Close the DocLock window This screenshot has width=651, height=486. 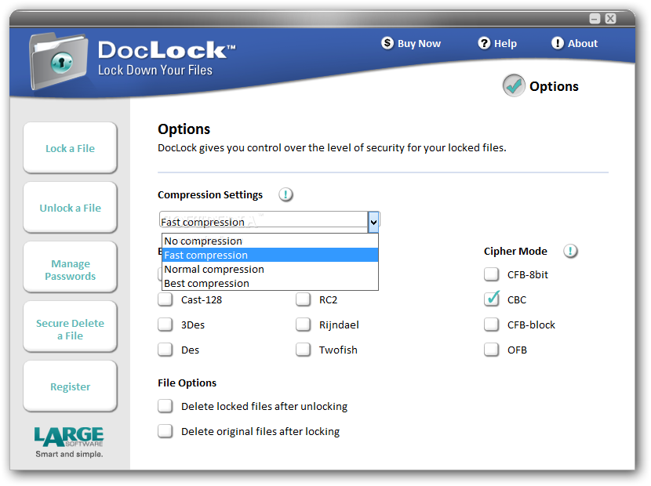pyautogui.click(x=610, y=18)
